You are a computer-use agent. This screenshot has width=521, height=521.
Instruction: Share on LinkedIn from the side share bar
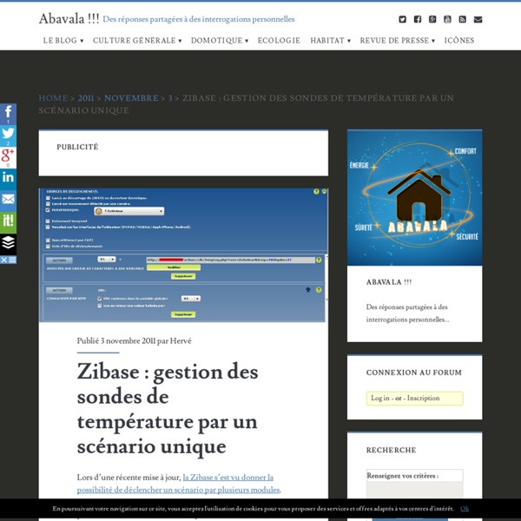click(8, 179)
